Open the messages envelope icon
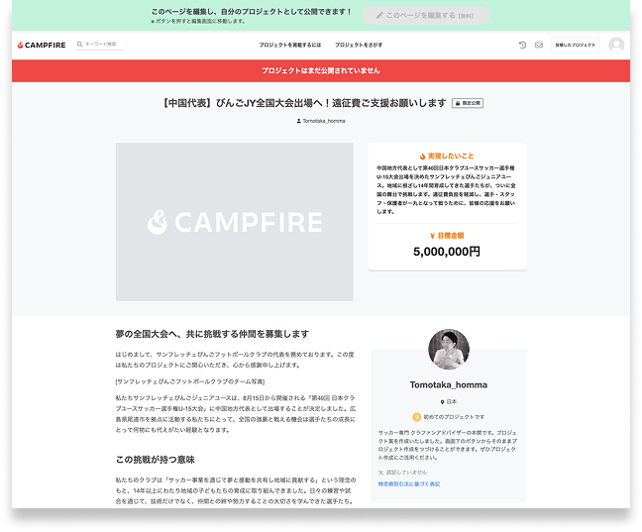 coord(539,45)
